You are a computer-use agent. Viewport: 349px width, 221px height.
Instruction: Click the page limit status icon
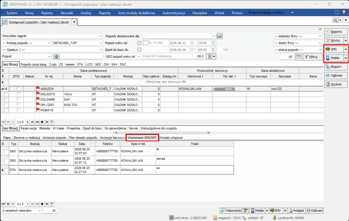tap(171, 218)
